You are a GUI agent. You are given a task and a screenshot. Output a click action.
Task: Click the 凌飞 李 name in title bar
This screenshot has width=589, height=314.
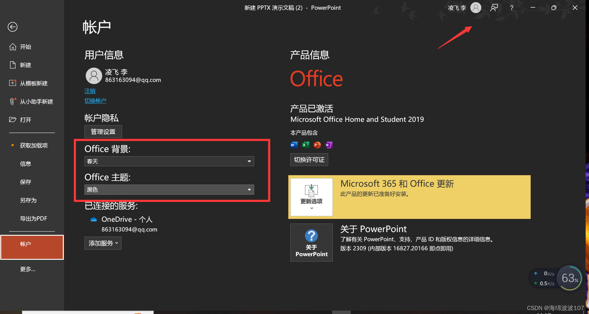pos(457,8)
